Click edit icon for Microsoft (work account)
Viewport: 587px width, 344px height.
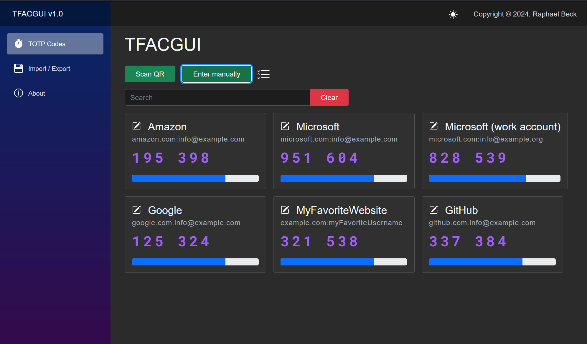433,126
